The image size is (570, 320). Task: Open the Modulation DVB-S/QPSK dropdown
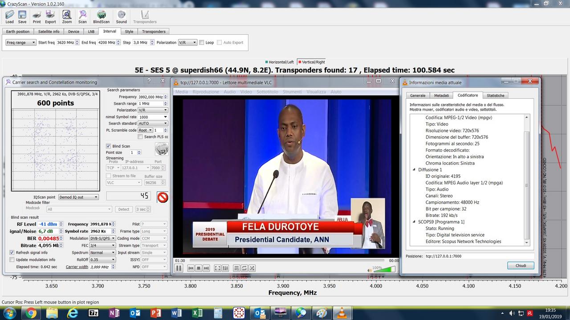[x=102, y=238]
